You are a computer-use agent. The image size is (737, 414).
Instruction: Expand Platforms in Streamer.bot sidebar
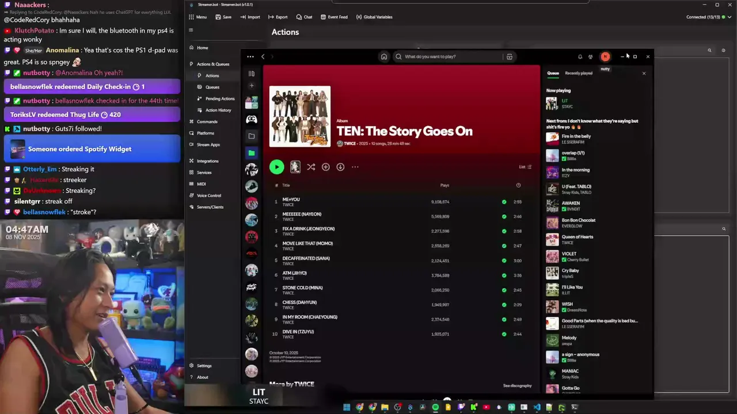[202, 133]
